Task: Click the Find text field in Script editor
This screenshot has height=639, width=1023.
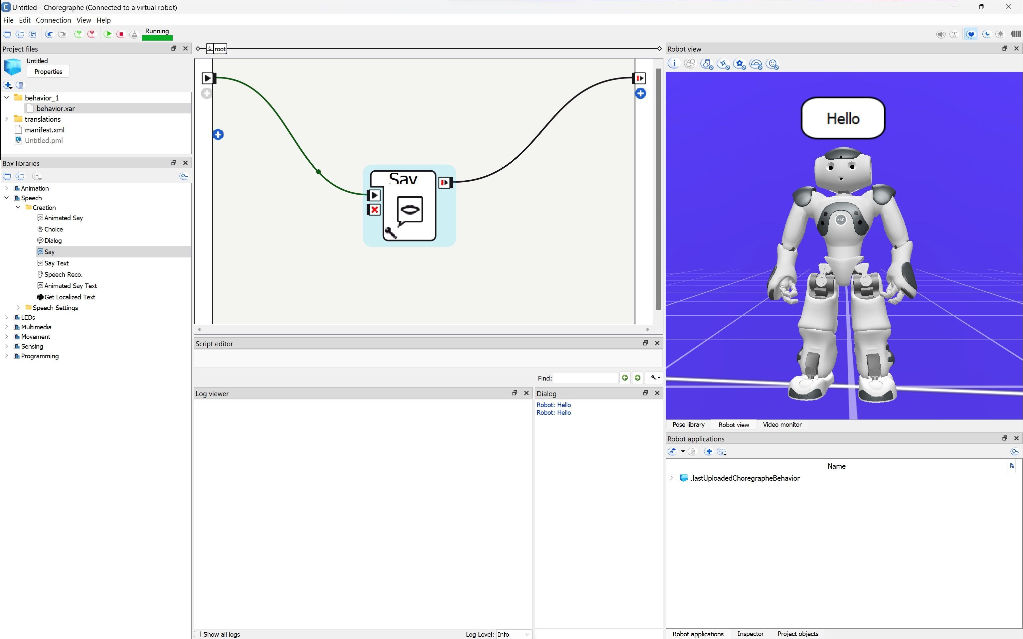Action: click(585, 378)
